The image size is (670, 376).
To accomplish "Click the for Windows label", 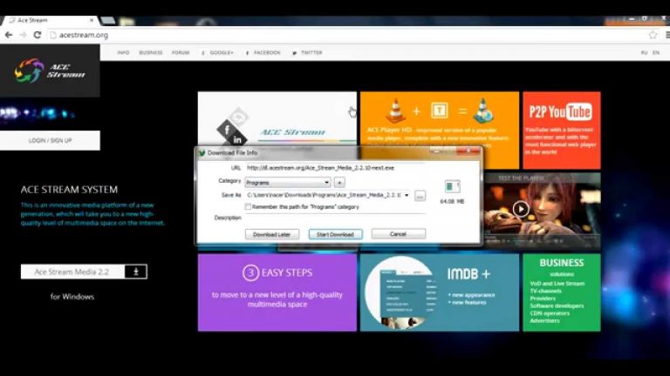I will pos(72,297).
